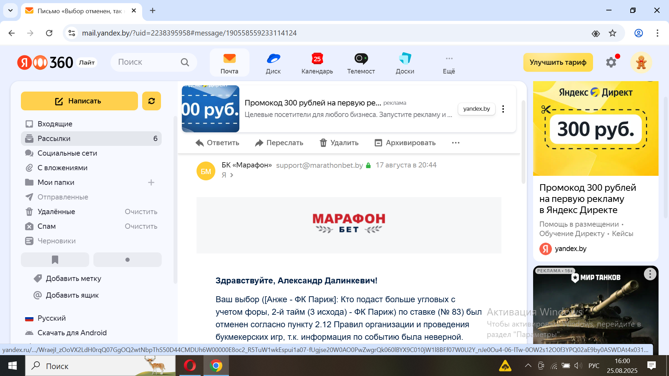Open the Календарь icon
This screenshot has height=376, width=669.
[317, 63]
